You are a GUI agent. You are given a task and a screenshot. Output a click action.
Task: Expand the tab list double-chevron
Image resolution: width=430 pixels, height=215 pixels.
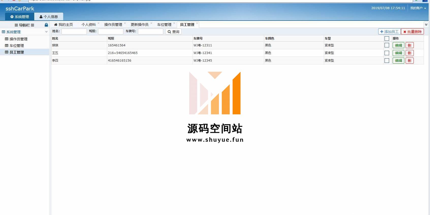(426, 25)
